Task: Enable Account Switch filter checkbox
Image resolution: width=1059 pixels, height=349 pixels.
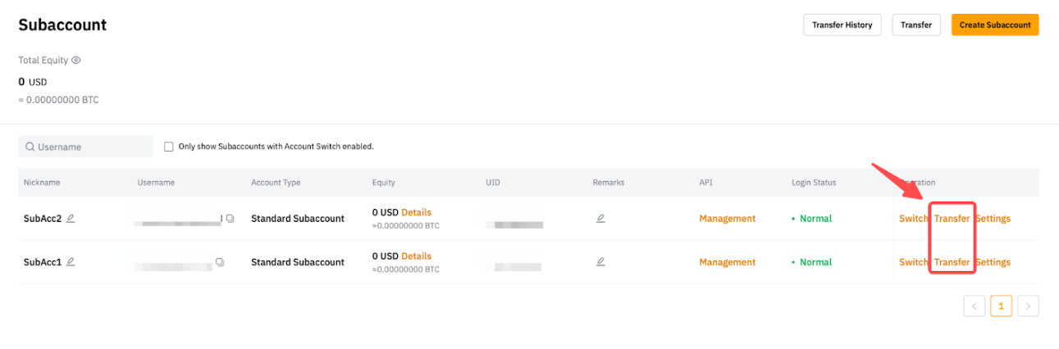Action: (x=169, y=147)
